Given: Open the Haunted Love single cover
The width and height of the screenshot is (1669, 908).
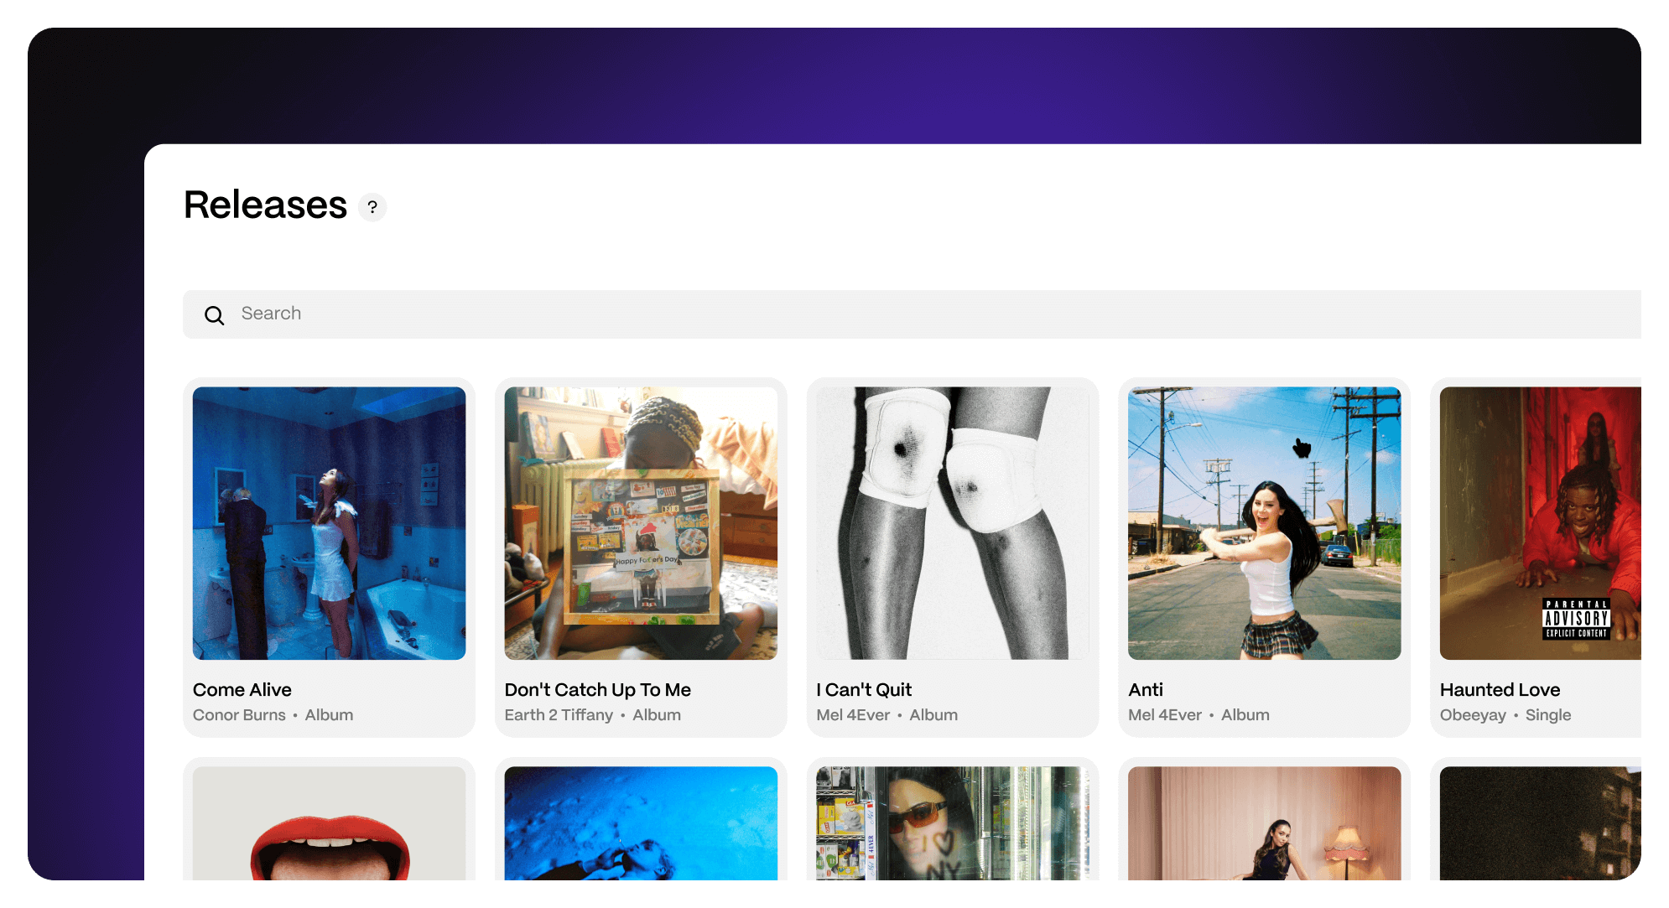Looking at the screenshot, I should (1540, 523).
